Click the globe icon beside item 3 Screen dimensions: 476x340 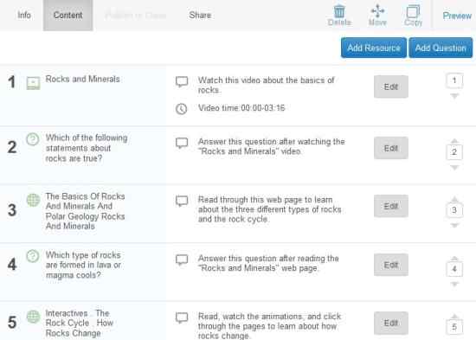33,200
